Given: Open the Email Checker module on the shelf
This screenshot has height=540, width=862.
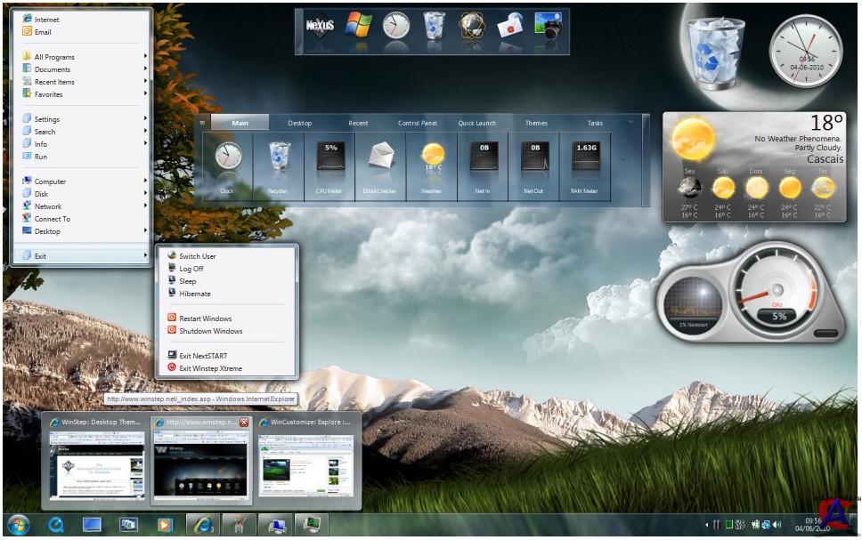Looking at the screenshot, I should pos(380,161).
